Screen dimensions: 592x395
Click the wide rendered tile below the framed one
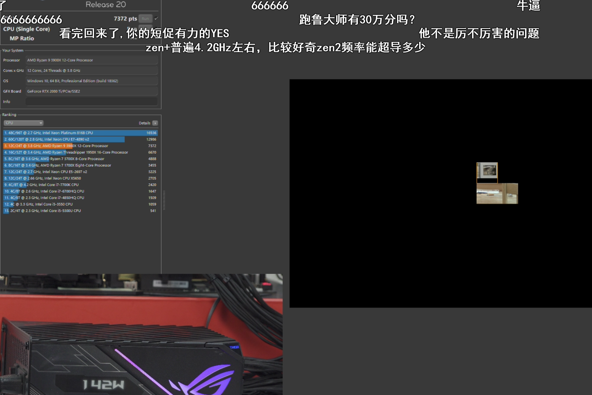[x=497, y=193]
